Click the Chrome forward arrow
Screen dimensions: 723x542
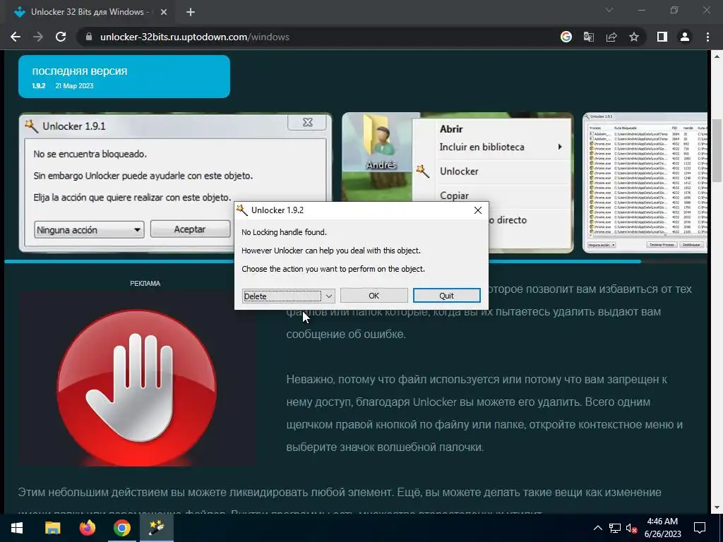point(38,37)
